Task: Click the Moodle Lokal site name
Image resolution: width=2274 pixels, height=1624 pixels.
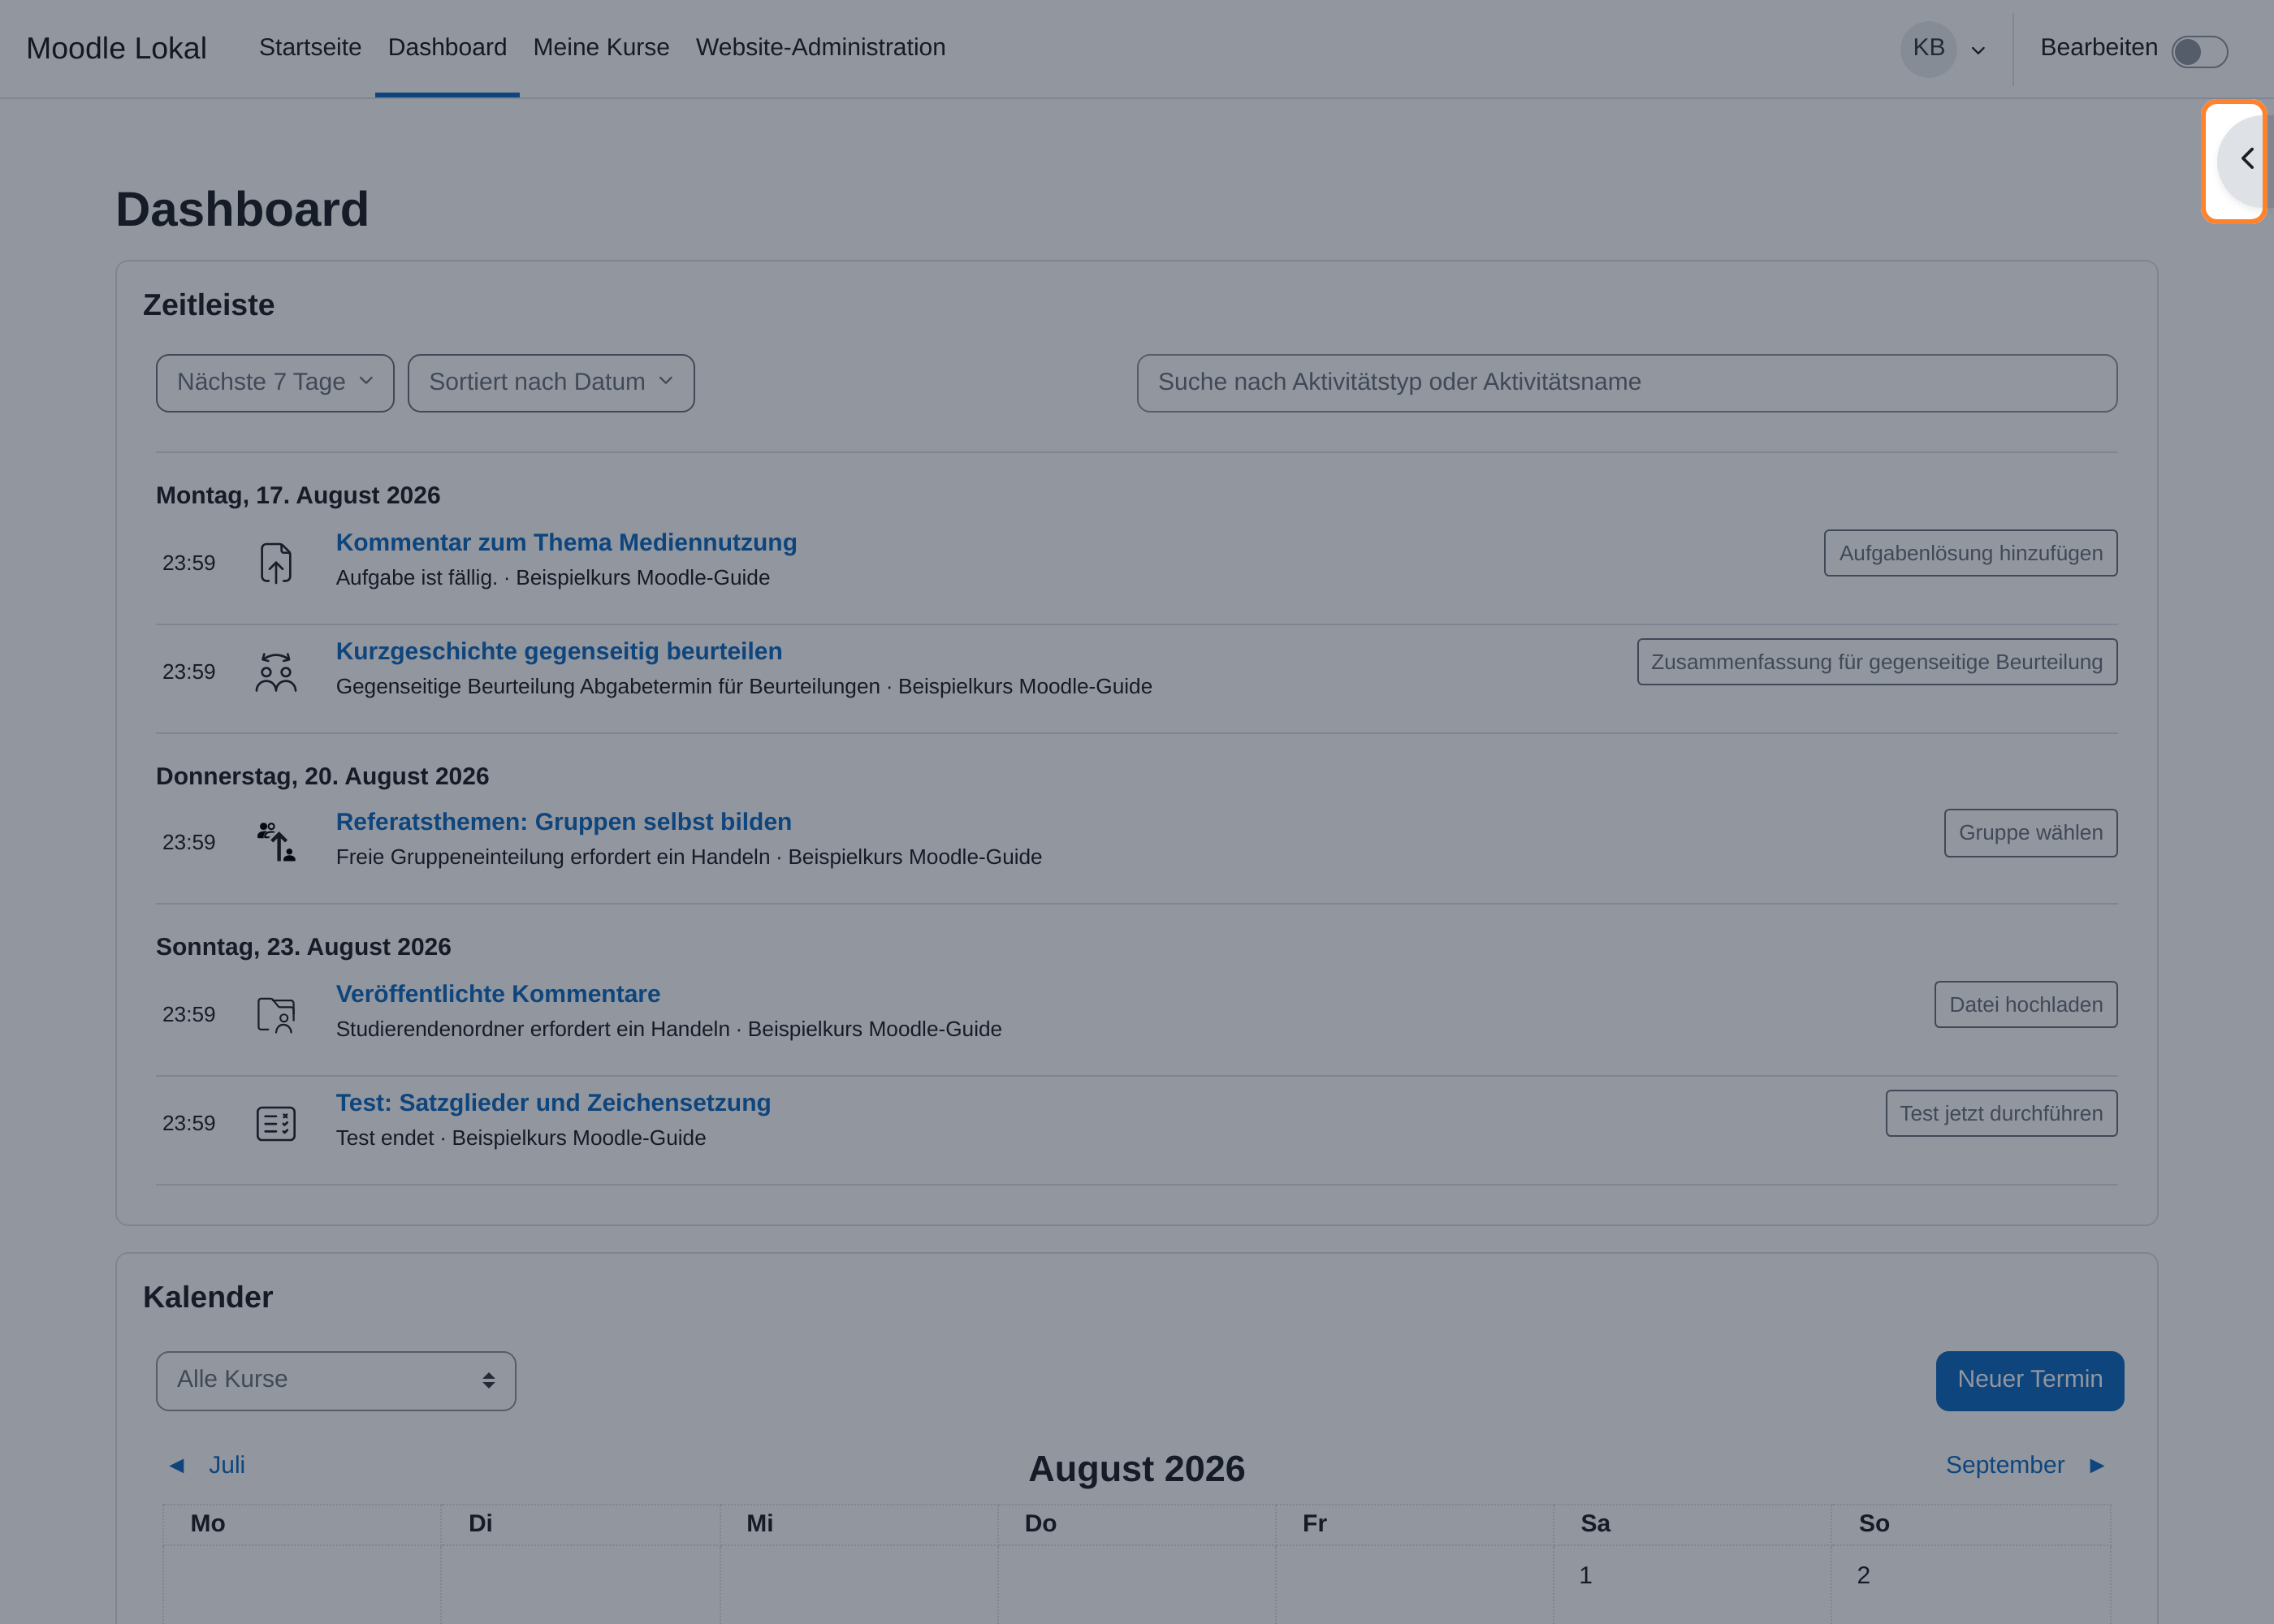Action: click(x=116, y=48)
